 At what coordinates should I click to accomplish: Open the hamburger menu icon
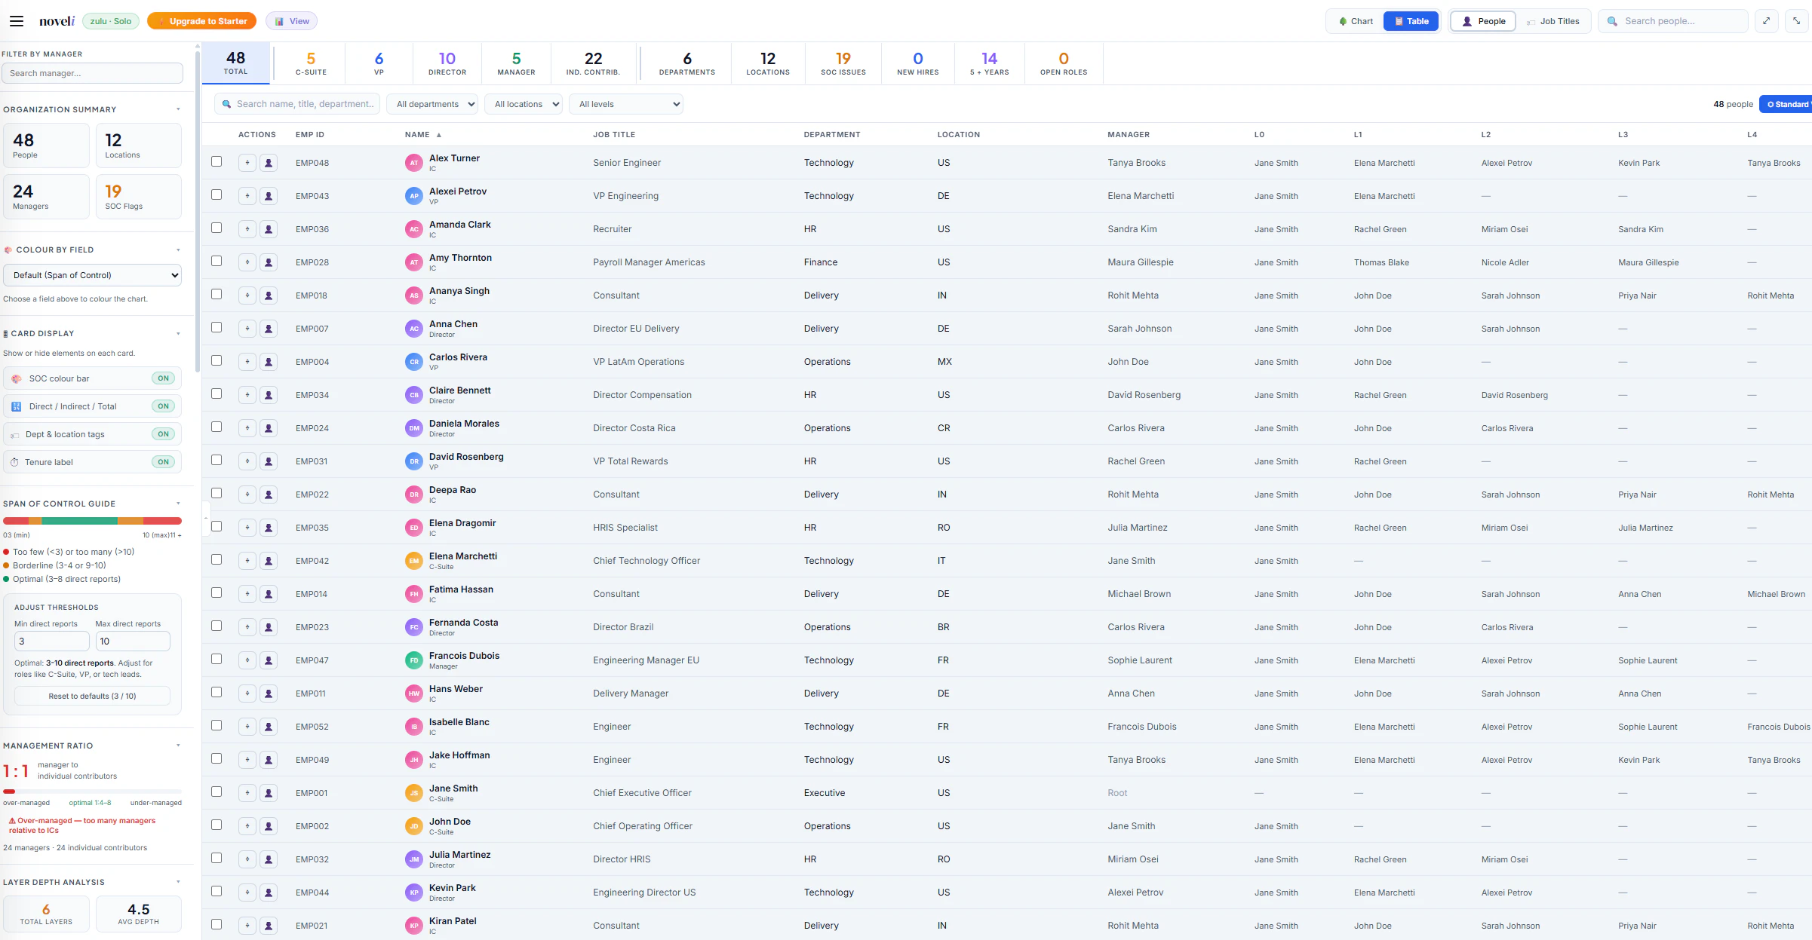[17, 21]
